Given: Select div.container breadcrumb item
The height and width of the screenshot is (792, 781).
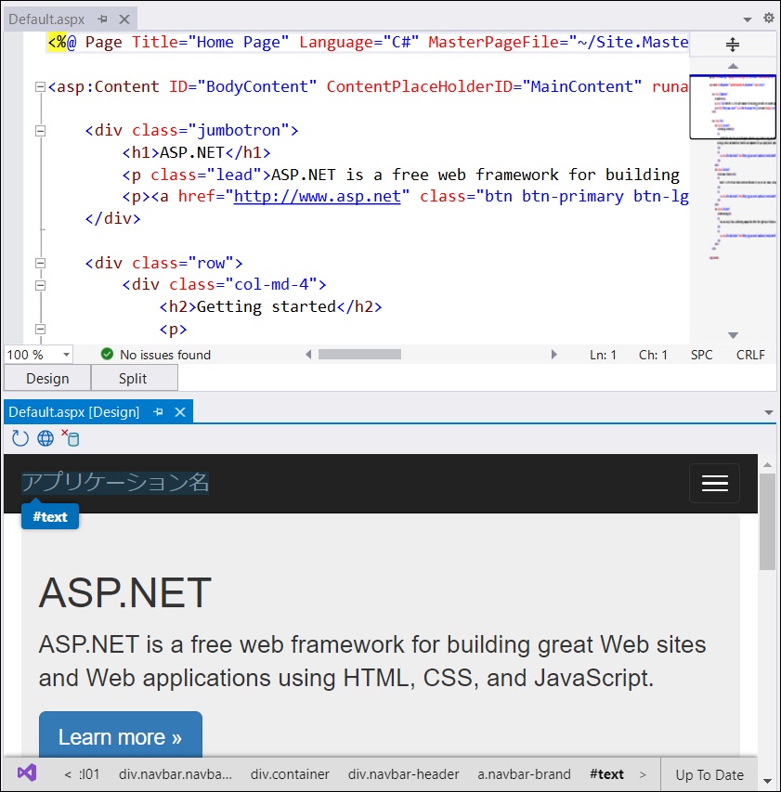Looking at the screenshot, I should click(290, 774).
